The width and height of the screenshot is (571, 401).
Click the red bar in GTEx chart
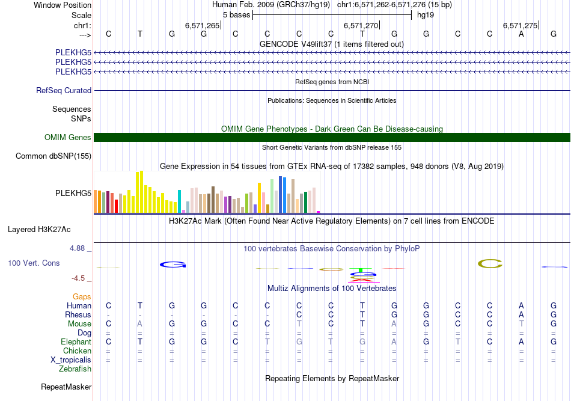pos(116,206)
